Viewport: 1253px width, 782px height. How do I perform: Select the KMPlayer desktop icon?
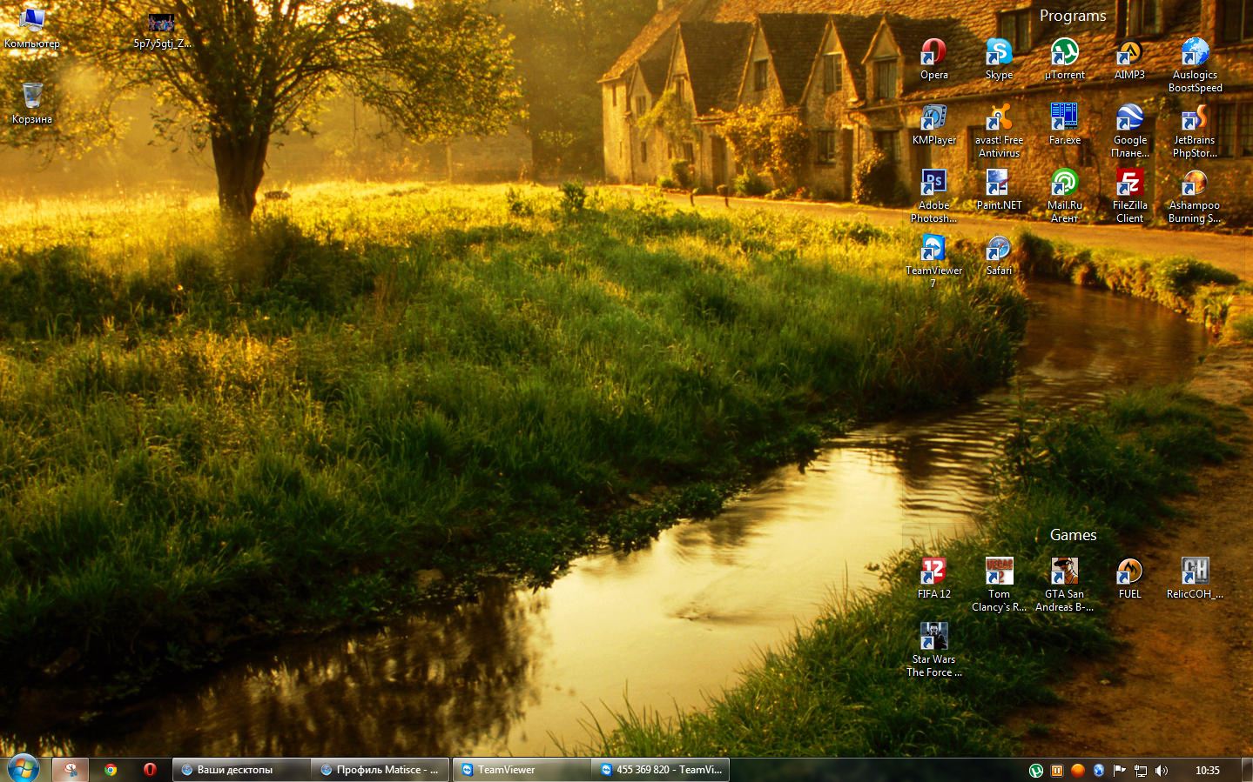click(933, 119)
